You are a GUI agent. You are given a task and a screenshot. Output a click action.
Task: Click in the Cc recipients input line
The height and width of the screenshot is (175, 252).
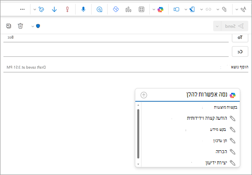pos(116,51)
